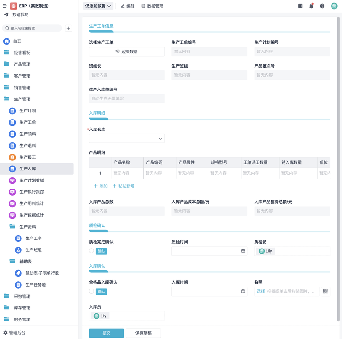This screenshot has width=342, height=339.
Task: Click the 选择数据 button
Action: tap(127, 51)
